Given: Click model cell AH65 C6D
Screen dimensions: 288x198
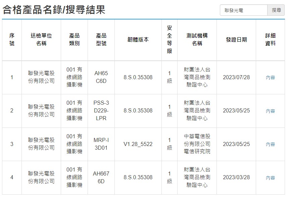Looking at the screenshot, I should click(101, 77).
